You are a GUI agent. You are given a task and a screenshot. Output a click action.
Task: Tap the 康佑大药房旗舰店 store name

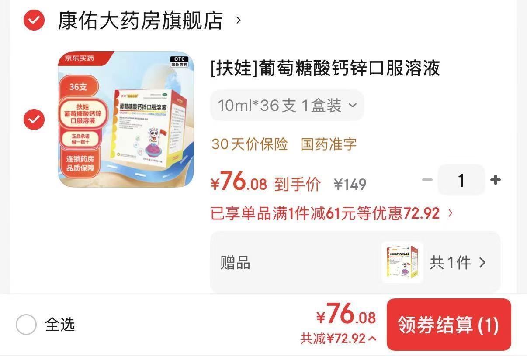coord(140,20)
